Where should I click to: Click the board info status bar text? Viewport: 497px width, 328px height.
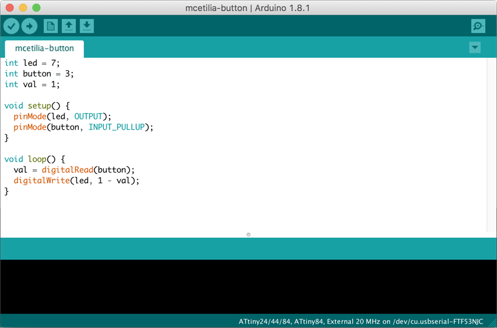(361, 321)
